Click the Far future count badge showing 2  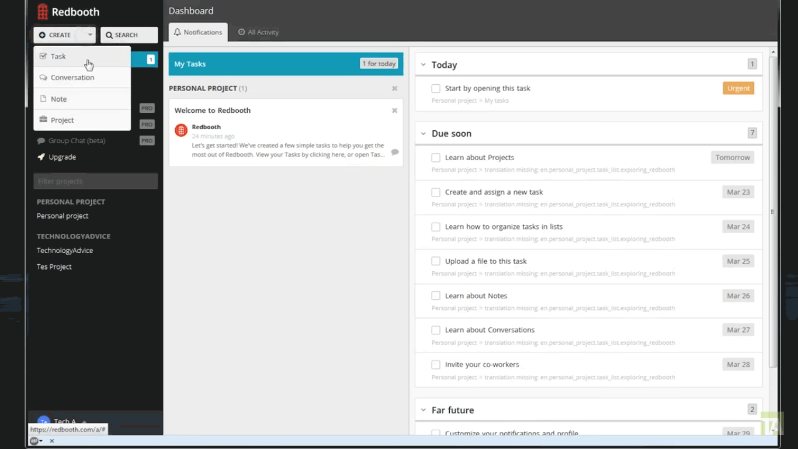(x=752, y=410)
